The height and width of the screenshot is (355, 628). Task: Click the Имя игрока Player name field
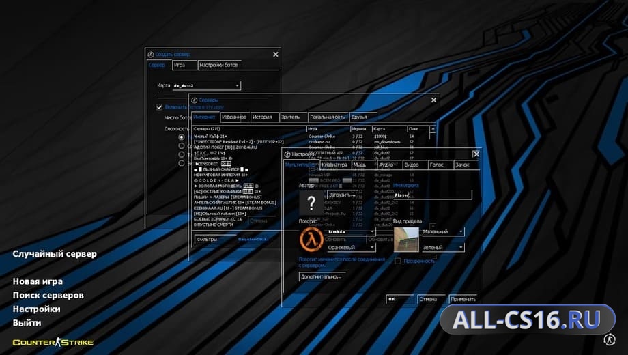pyautogui.click(x=433, y=195)
